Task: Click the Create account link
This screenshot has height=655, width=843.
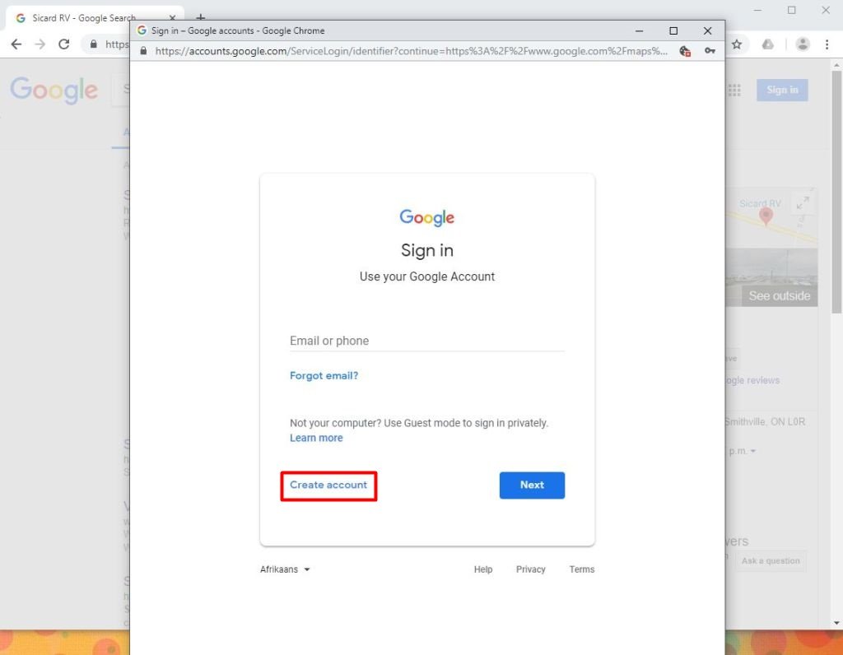Action: [328, 485]
